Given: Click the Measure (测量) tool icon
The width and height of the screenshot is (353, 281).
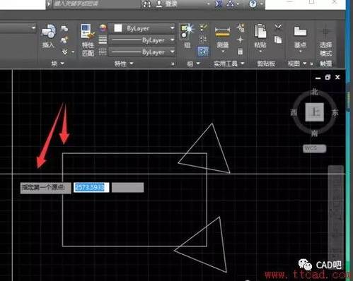Looking at the screenshot, I should pyautogui.click(x=222, y=32).
